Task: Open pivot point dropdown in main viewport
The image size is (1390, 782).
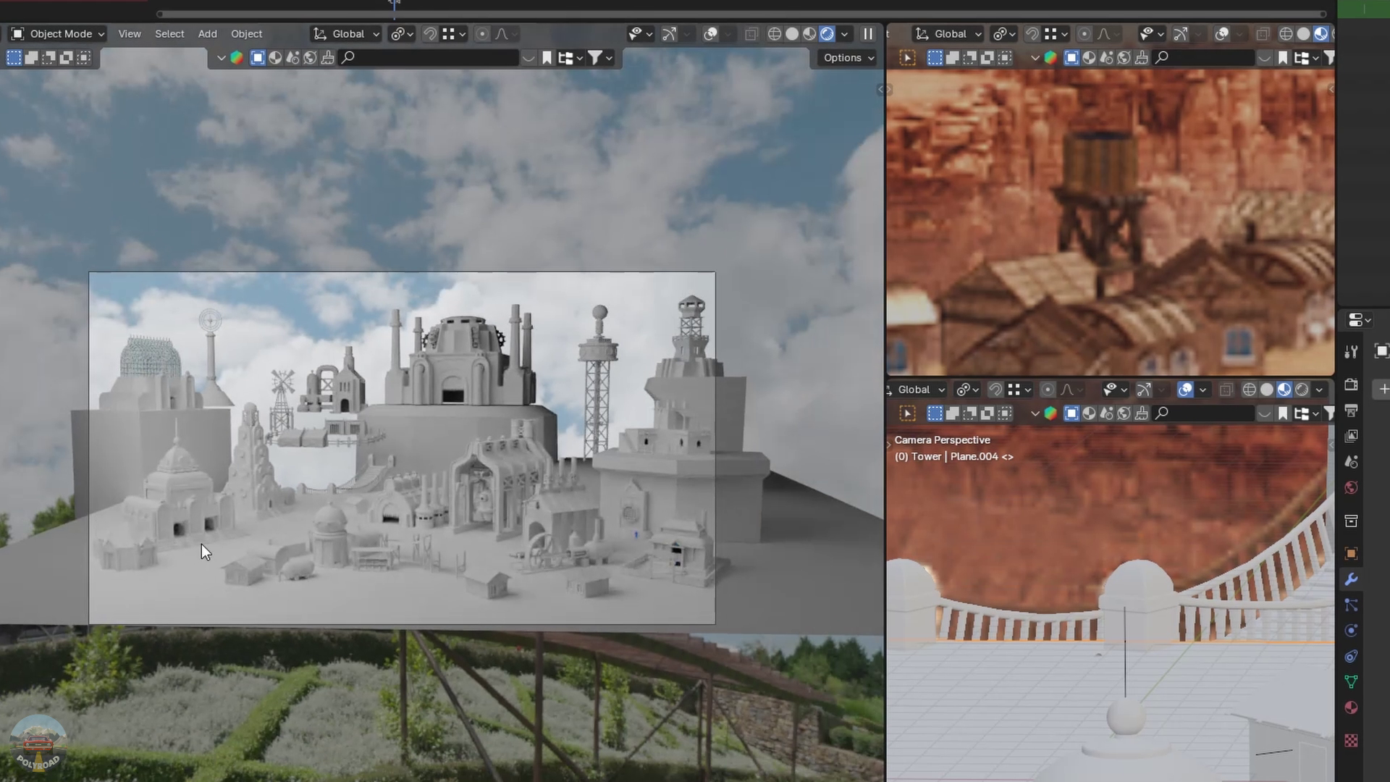Action: tap(402, 34)
